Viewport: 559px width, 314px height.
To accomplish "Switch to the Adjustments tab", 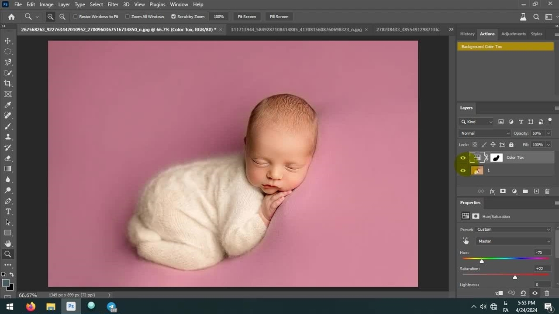I will 513,34.
